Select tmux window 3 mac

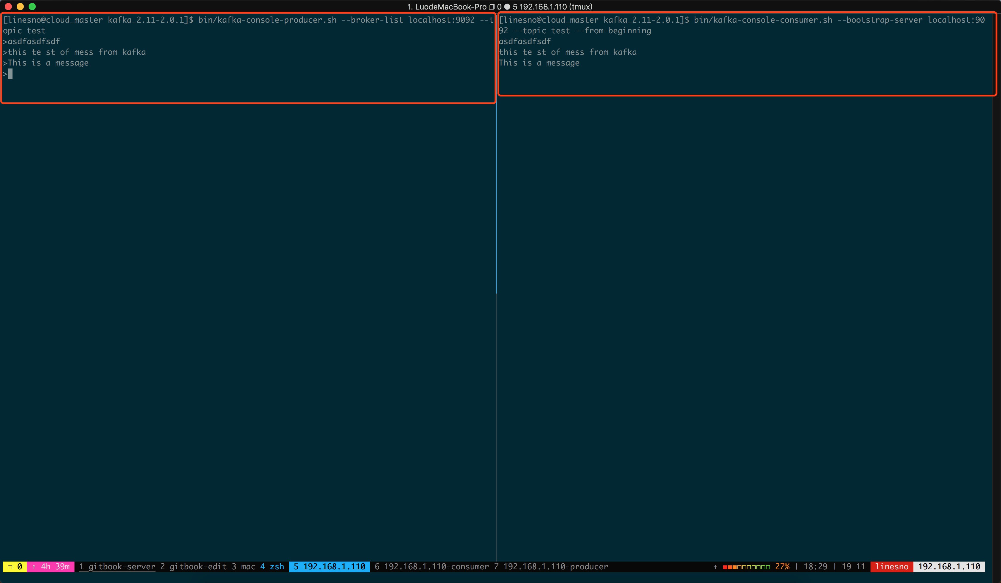click(243, 567)
